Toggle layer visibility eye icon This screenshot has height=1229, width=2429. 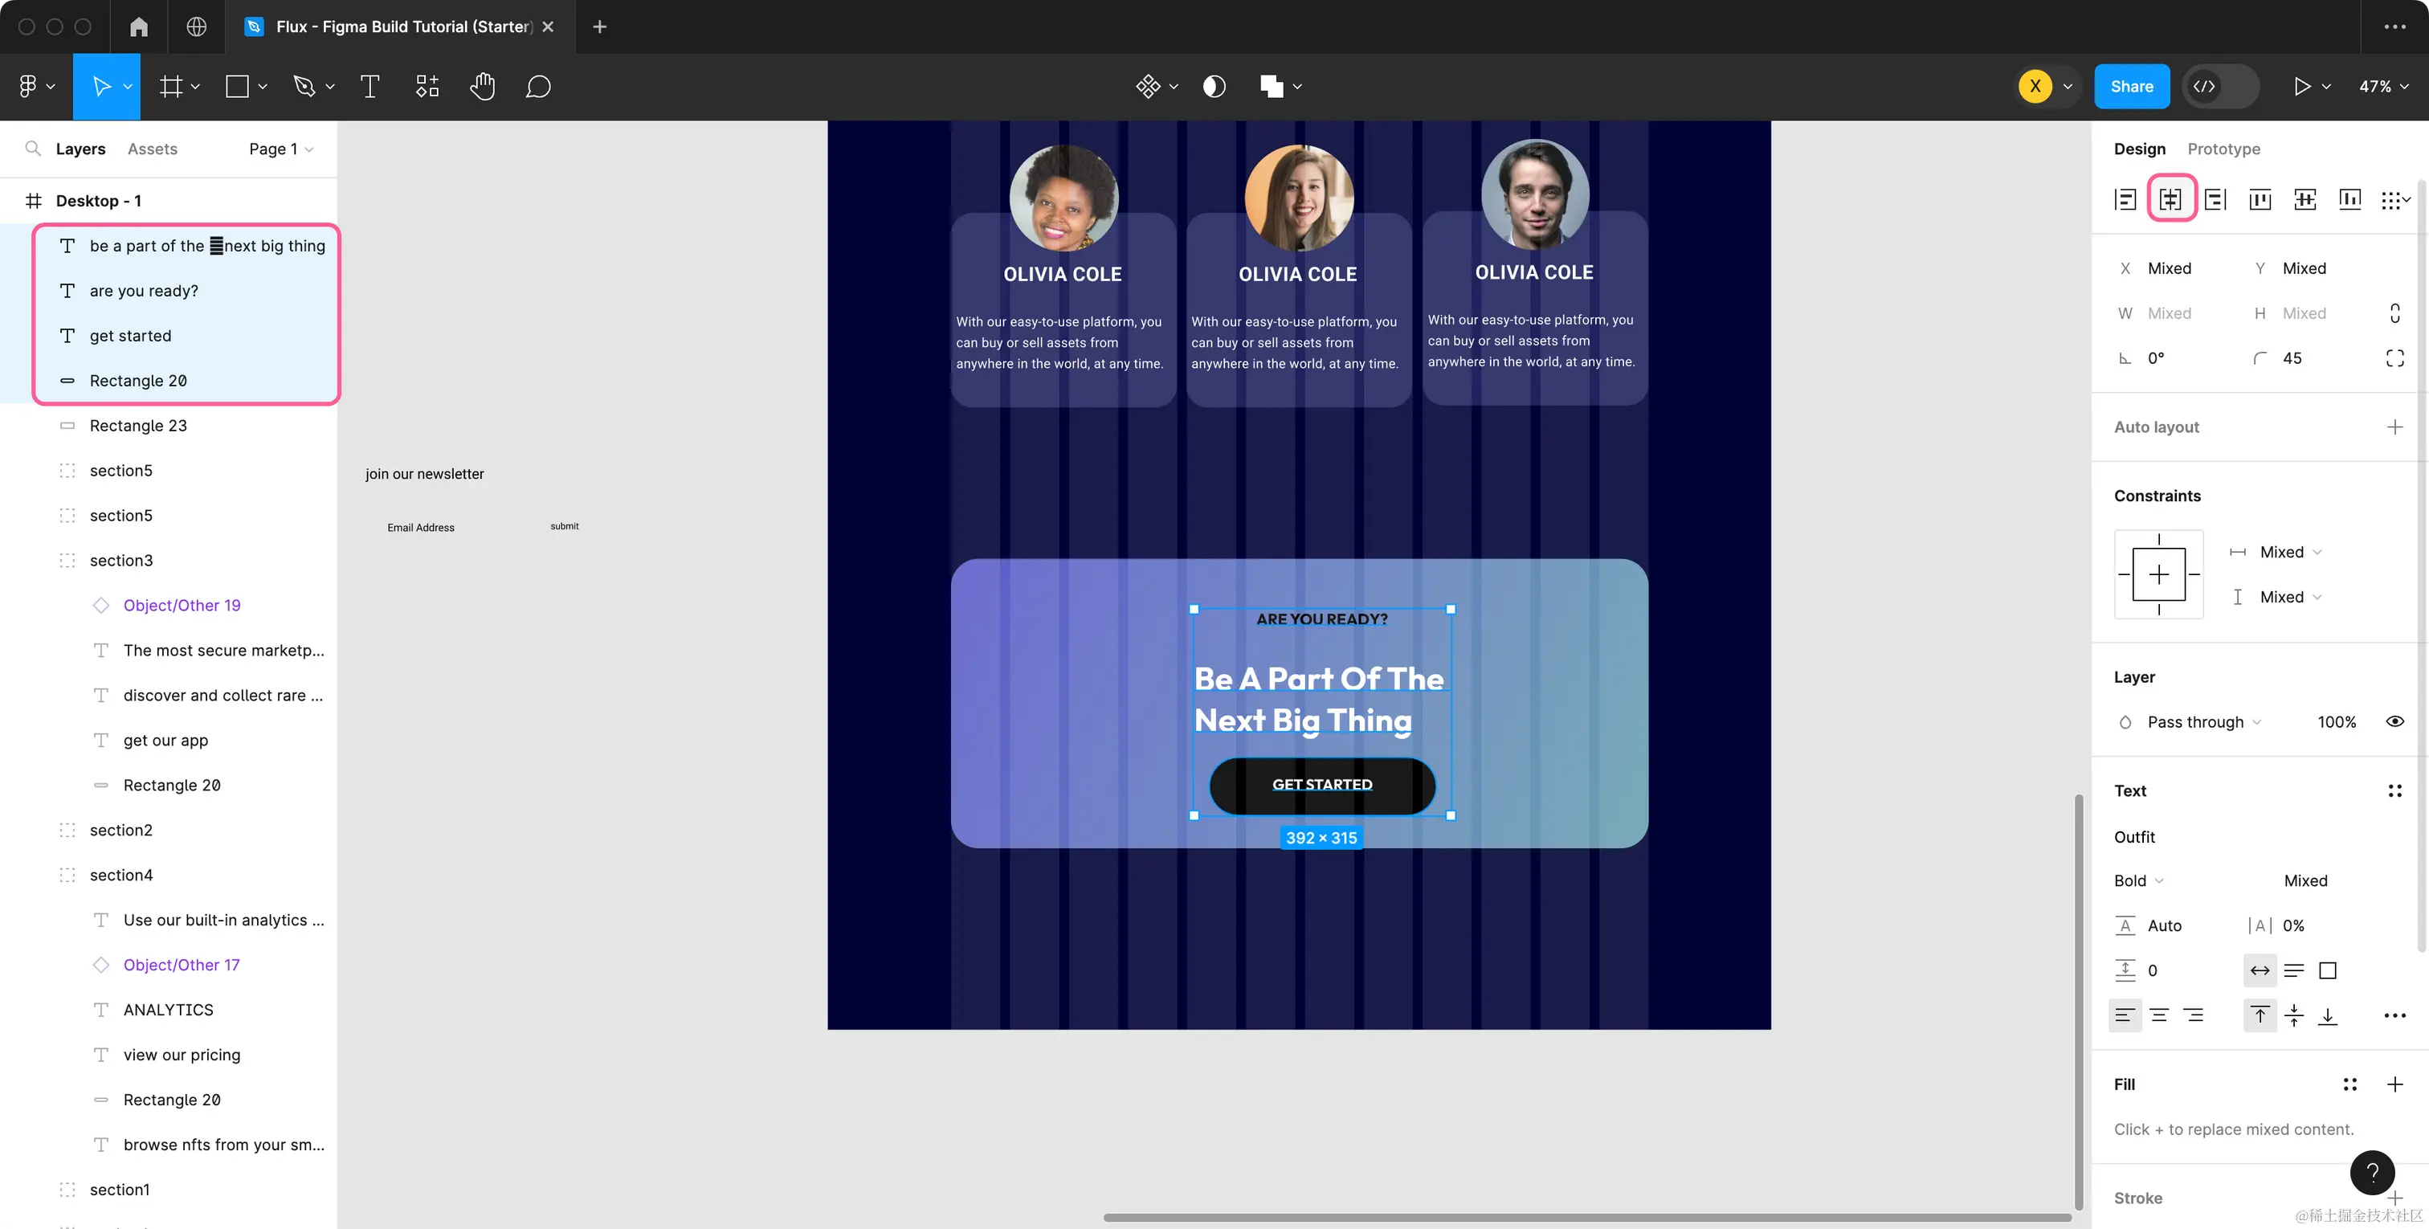[2394, 721]
